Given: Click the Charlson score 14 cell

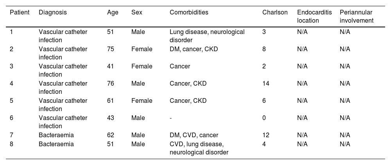Looking at the screenshot, I should point(266,83).
